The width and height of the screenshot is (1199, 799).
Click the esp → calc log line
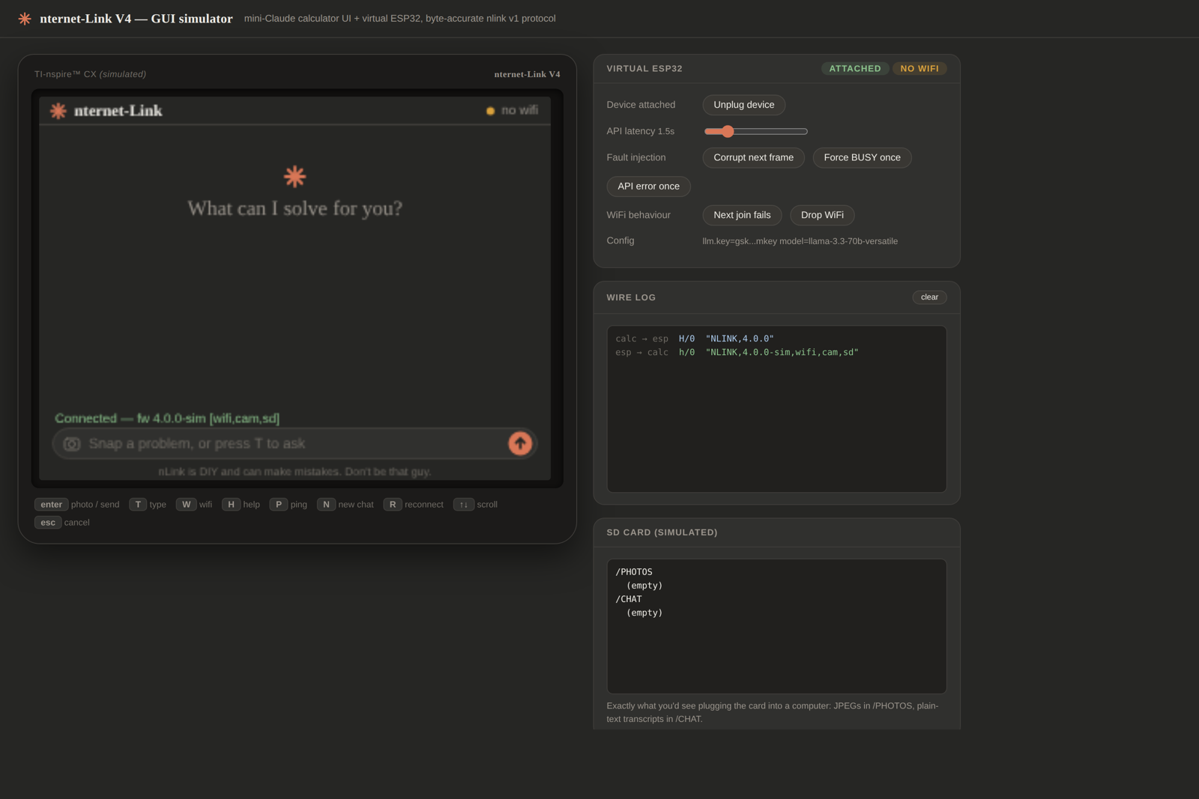click(737, 352)
